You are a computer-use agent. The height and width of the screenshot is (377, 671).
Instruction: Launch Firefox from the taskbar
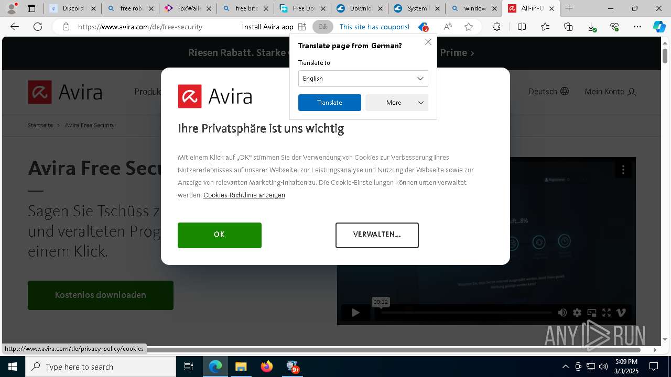pyautogui.click(x=266, y=367)
